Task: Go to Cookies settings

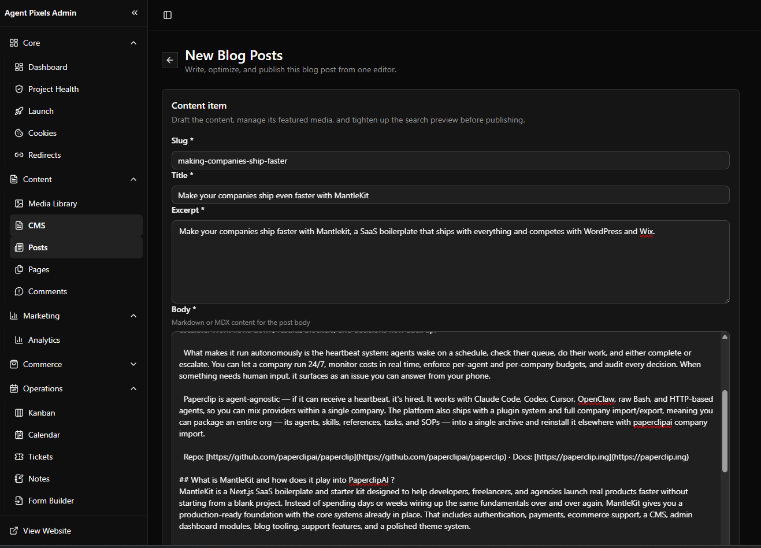Action: pos(76,133)
